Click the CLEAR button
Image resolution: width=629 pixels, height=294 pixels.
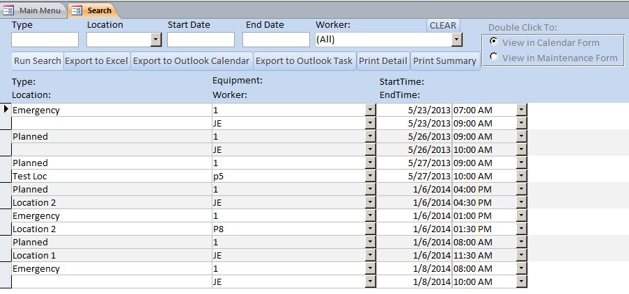click(443, 25)
